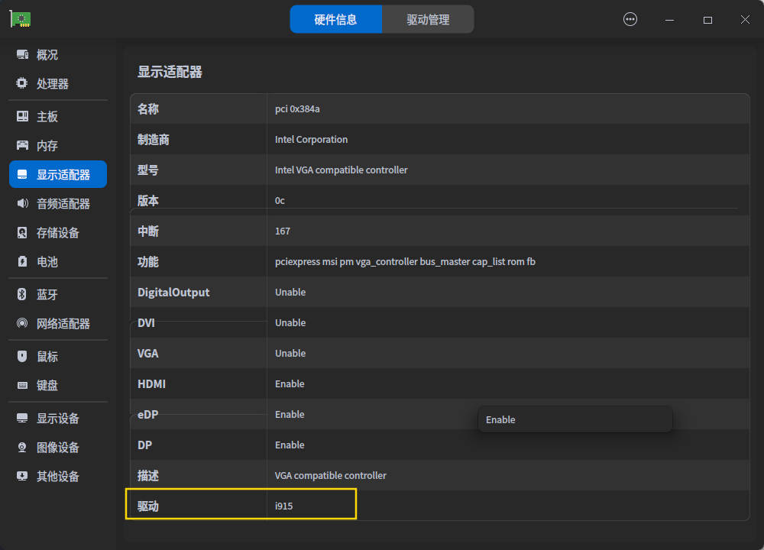
Task: Select the 其他设备 other devices icon
Action: pos(22,476)
